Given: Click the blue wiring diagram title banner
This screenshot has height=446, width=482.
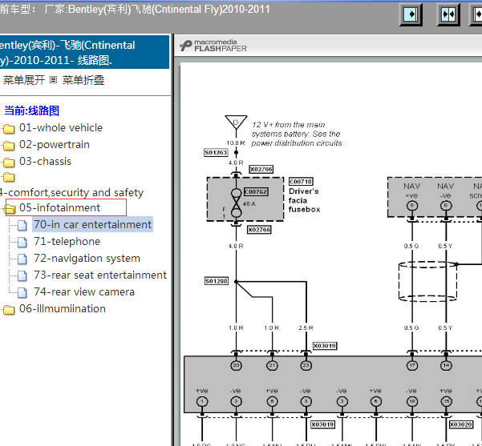Looking at the screenshot, I should tap(84, 52).
